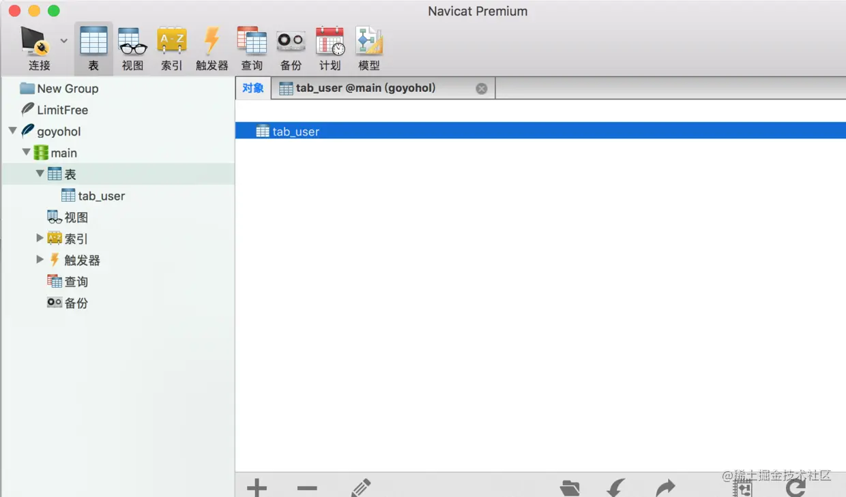Viewport: 846px width, 497px height.
Task: Click the right curved arrow icon
Action: coord(665,487)
